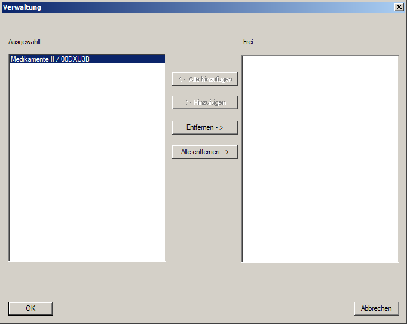The height and width of the screenshot is (324, 407).
Task: Move selected entry to Frei via Entfernen
Action: (204, 127)
